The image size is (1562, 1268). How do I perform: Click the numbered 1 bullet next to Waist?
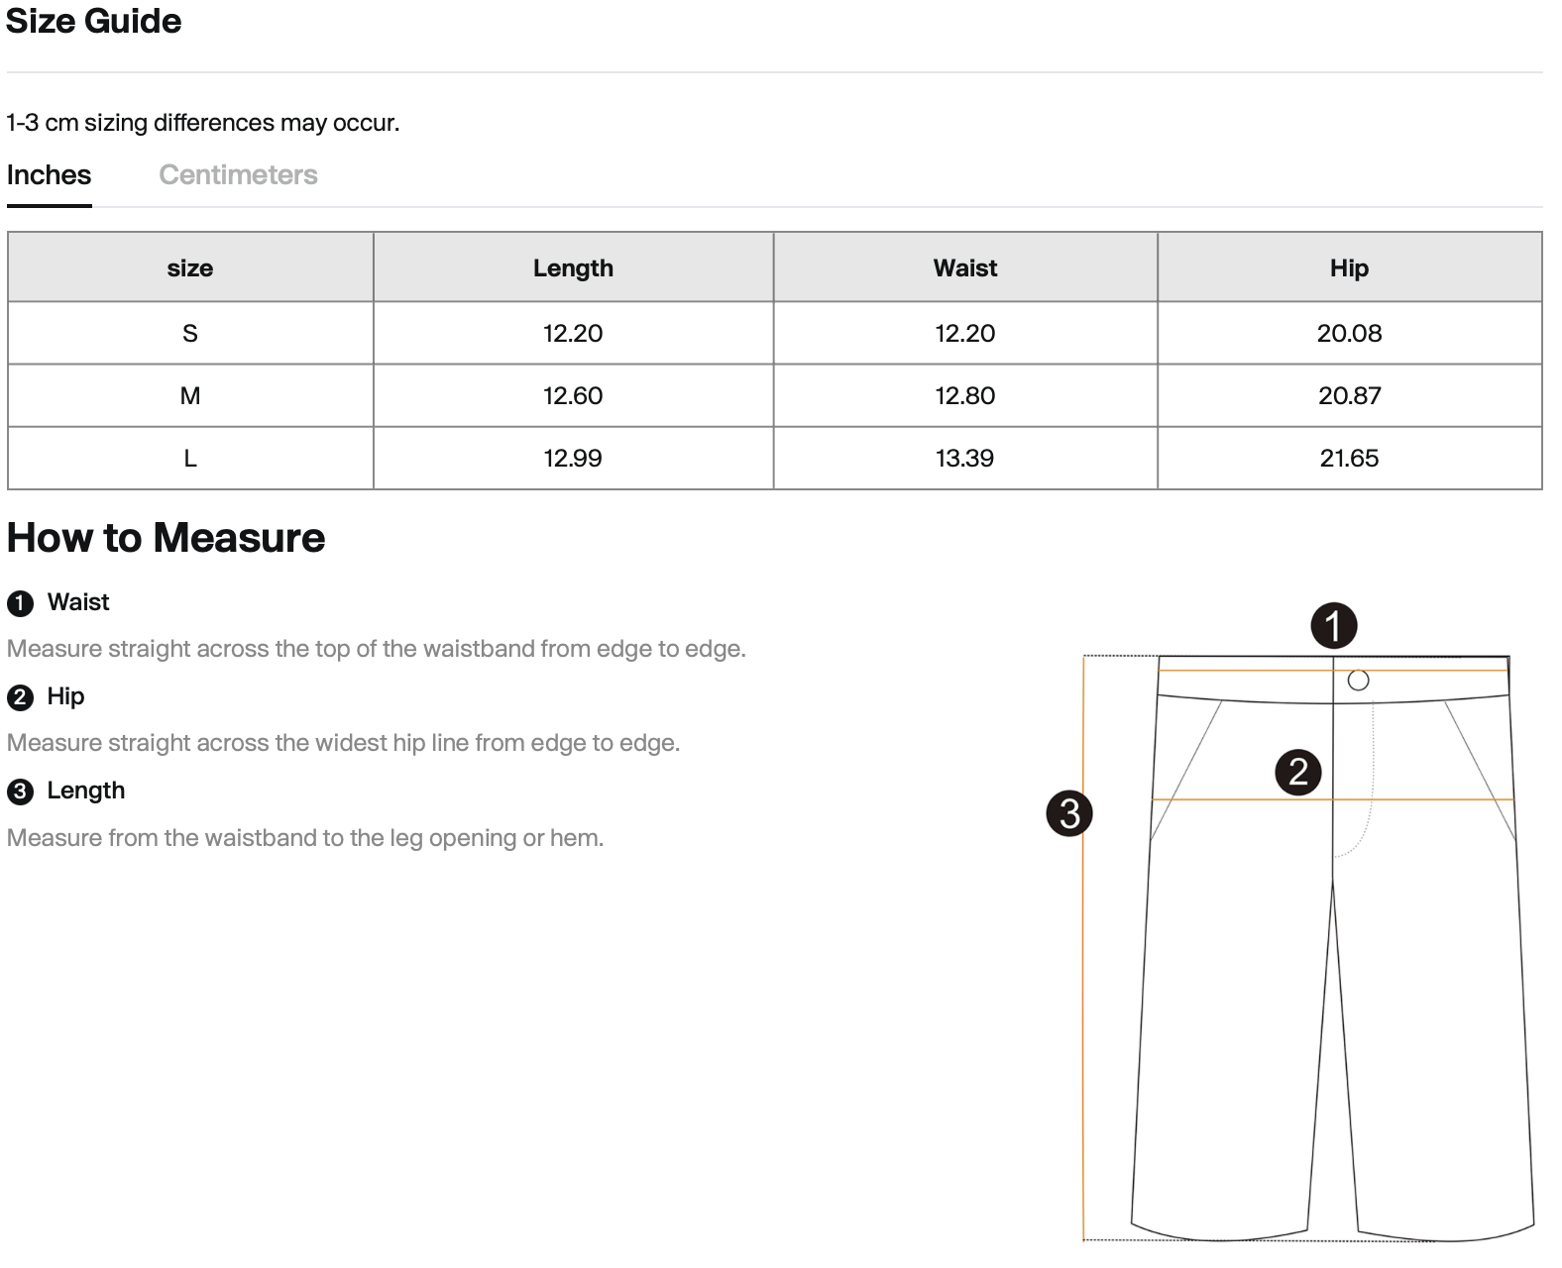(x=20, y=603)
